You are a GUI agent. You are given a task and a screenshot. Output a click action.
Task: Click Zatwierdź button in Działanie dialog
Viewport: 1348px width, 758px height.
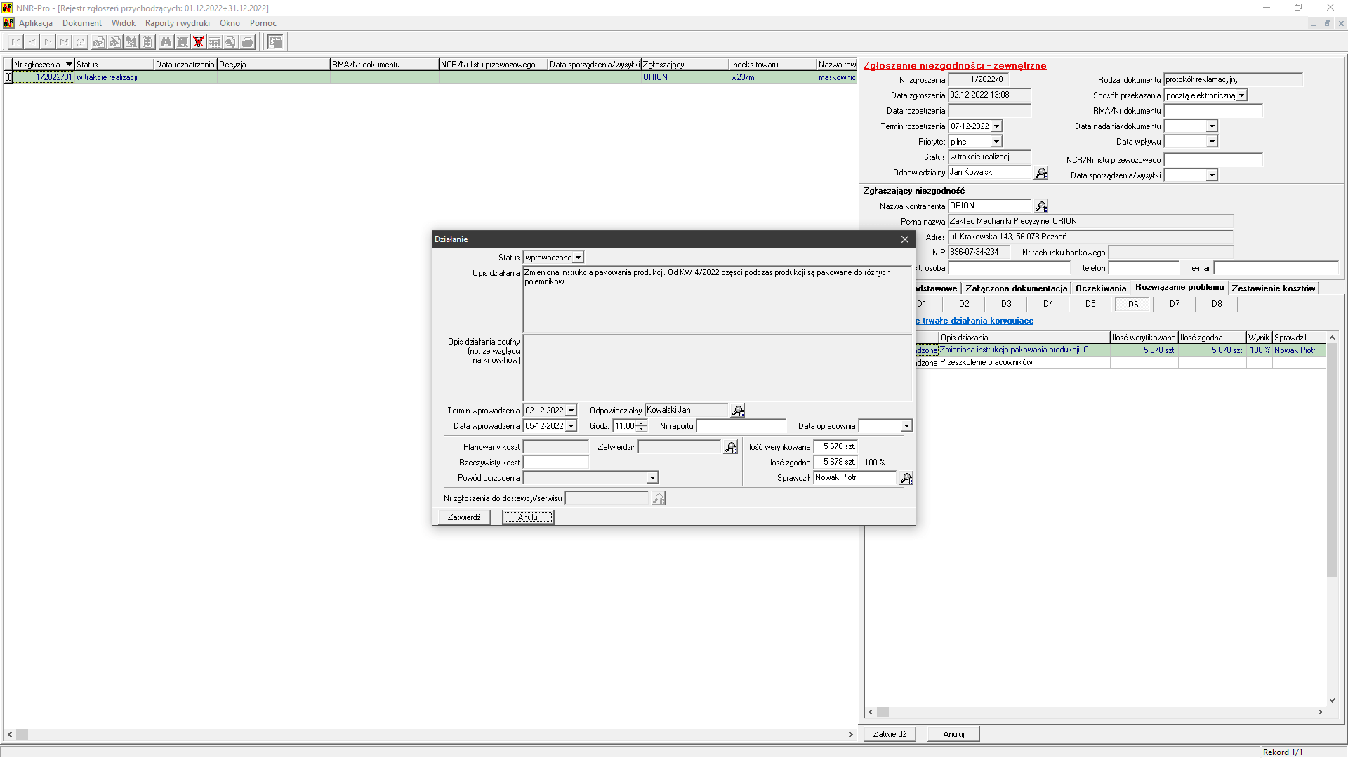coord(464,517)
